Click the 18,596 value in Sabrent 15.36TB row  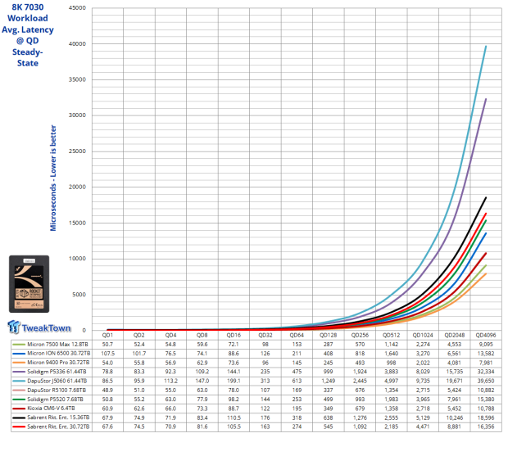[x=486, y=418]
